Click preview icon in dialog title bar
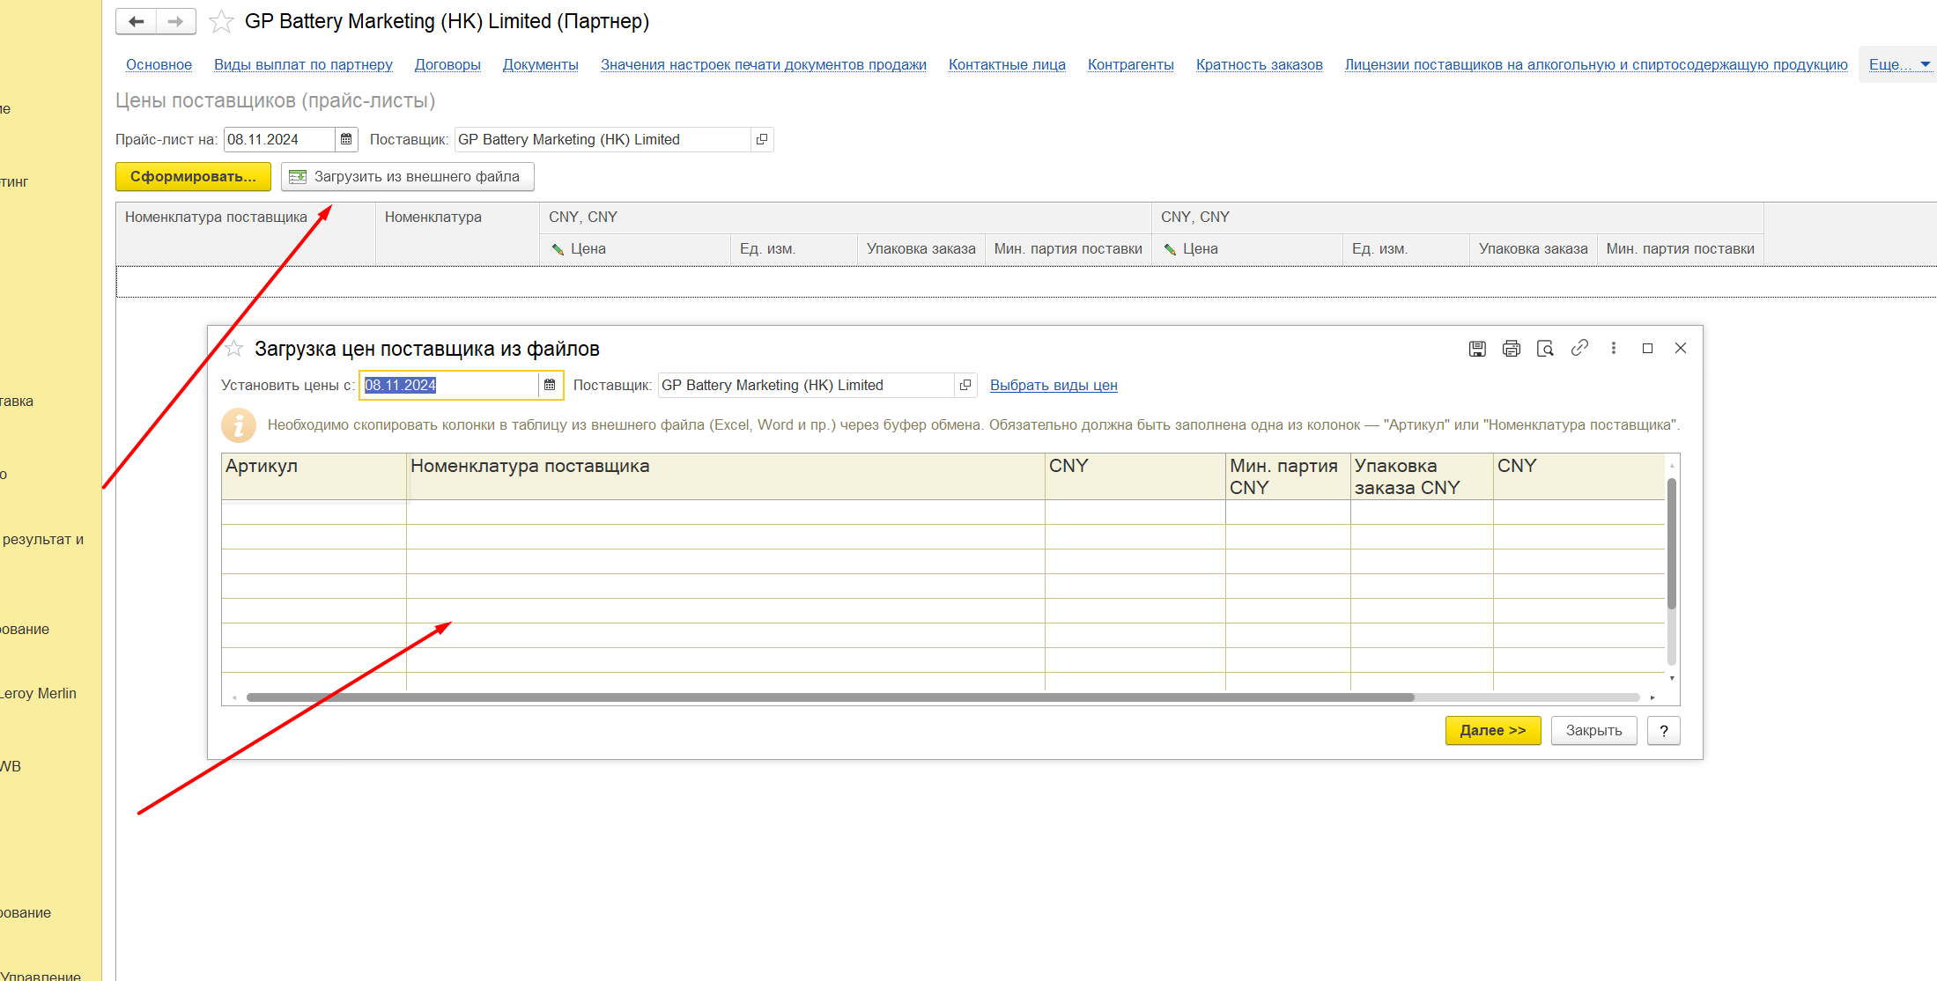1937x981 pixels. 1545,349
